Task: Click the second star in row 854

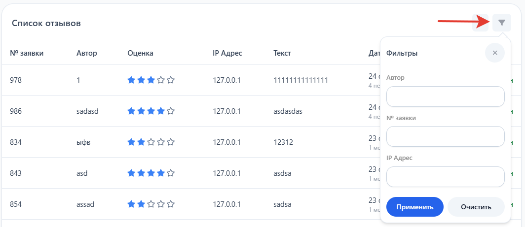Action: click(x=141, y=204)
